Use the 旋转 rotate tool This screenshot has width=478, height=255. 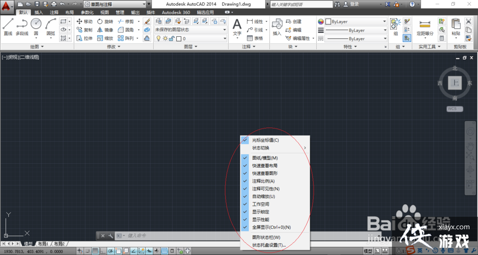point(105,21)
